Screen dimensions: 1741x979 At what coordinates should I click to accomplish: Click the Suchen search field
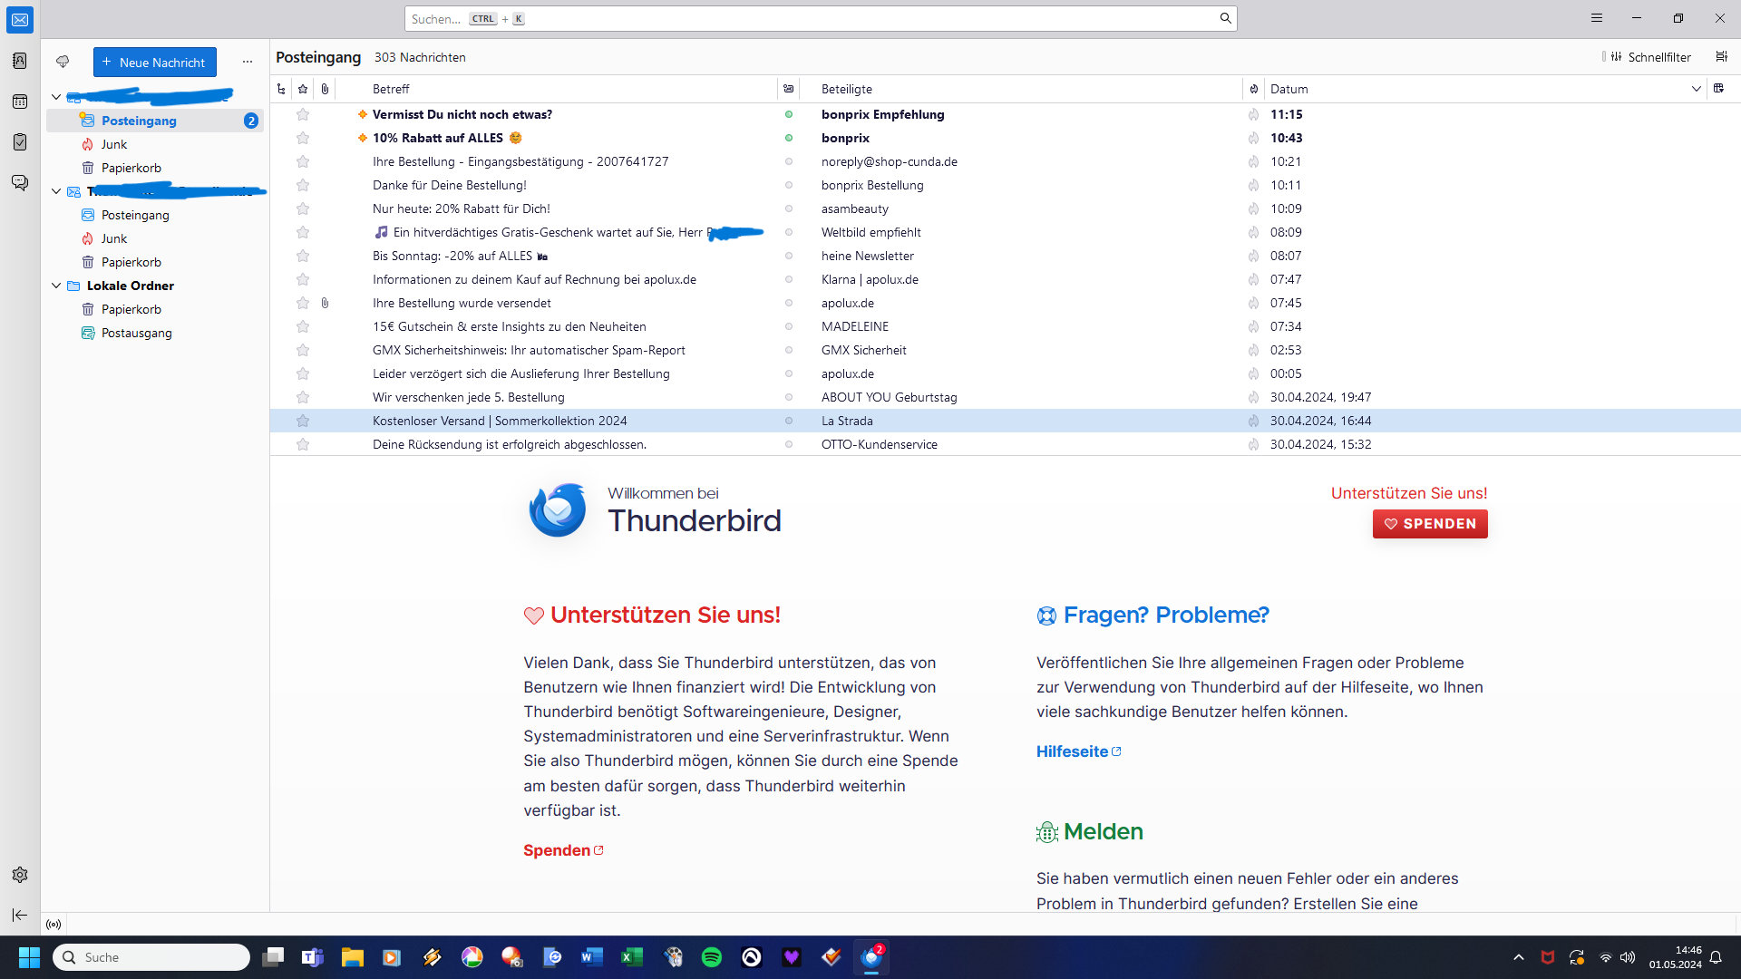(x=816, y=19)
